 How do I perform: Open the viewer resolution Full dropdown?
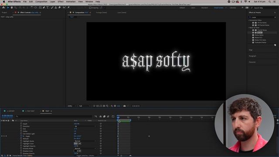point(85,106)
